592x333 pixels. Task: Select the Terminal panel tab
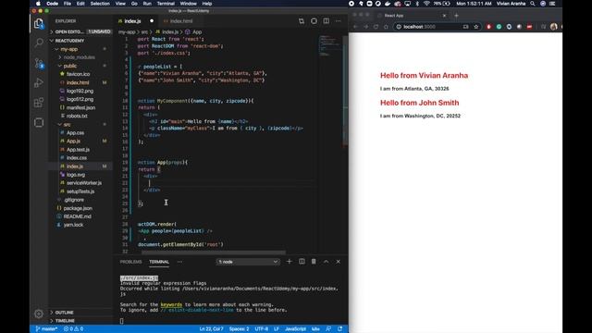click(159, 262)
